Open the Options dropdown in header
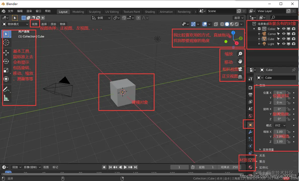 (x=239, y=18)
